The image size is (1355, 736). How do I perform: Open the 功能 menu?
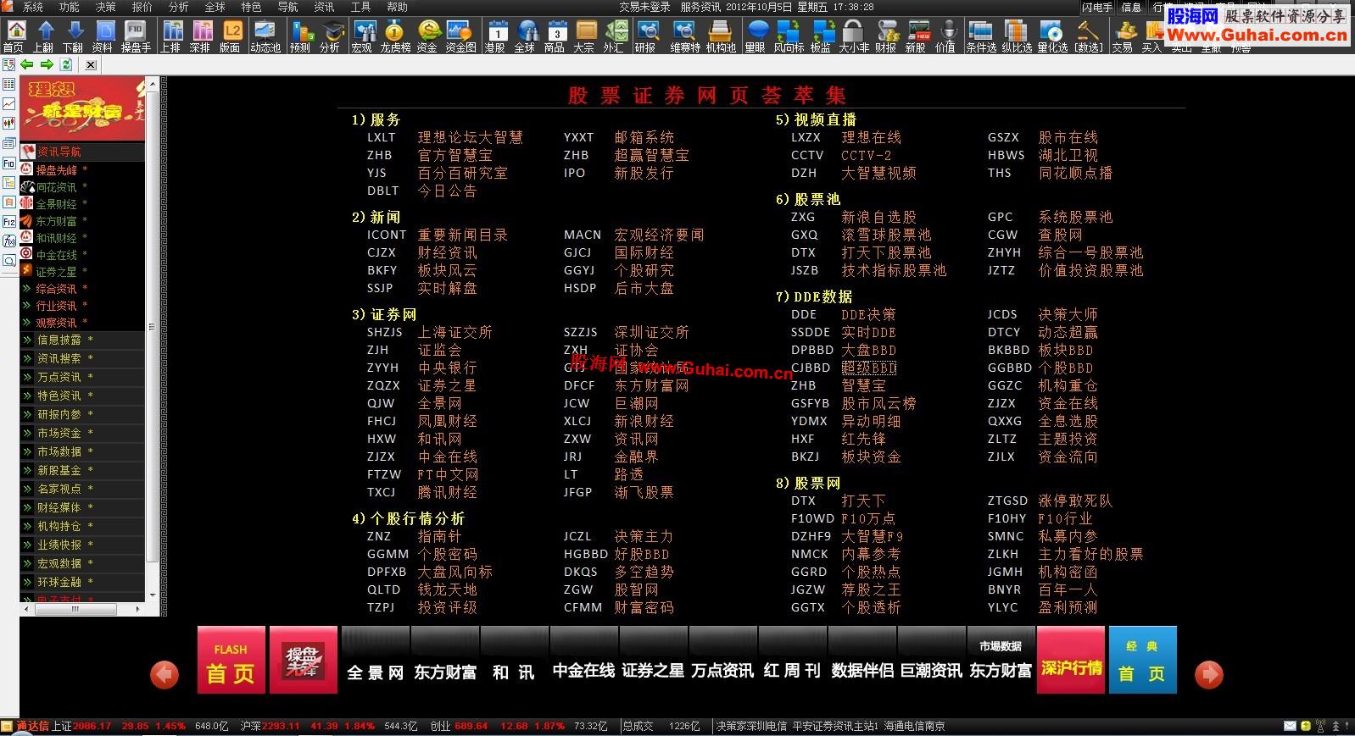69,7
